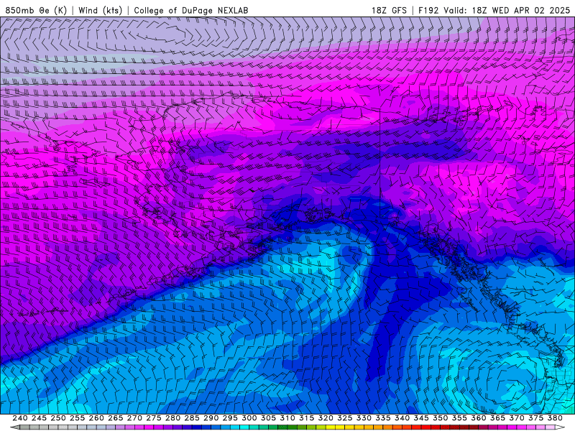Select the 315 value on the color scale
This screenshot has height=431, width=575.
pos(307,418)
